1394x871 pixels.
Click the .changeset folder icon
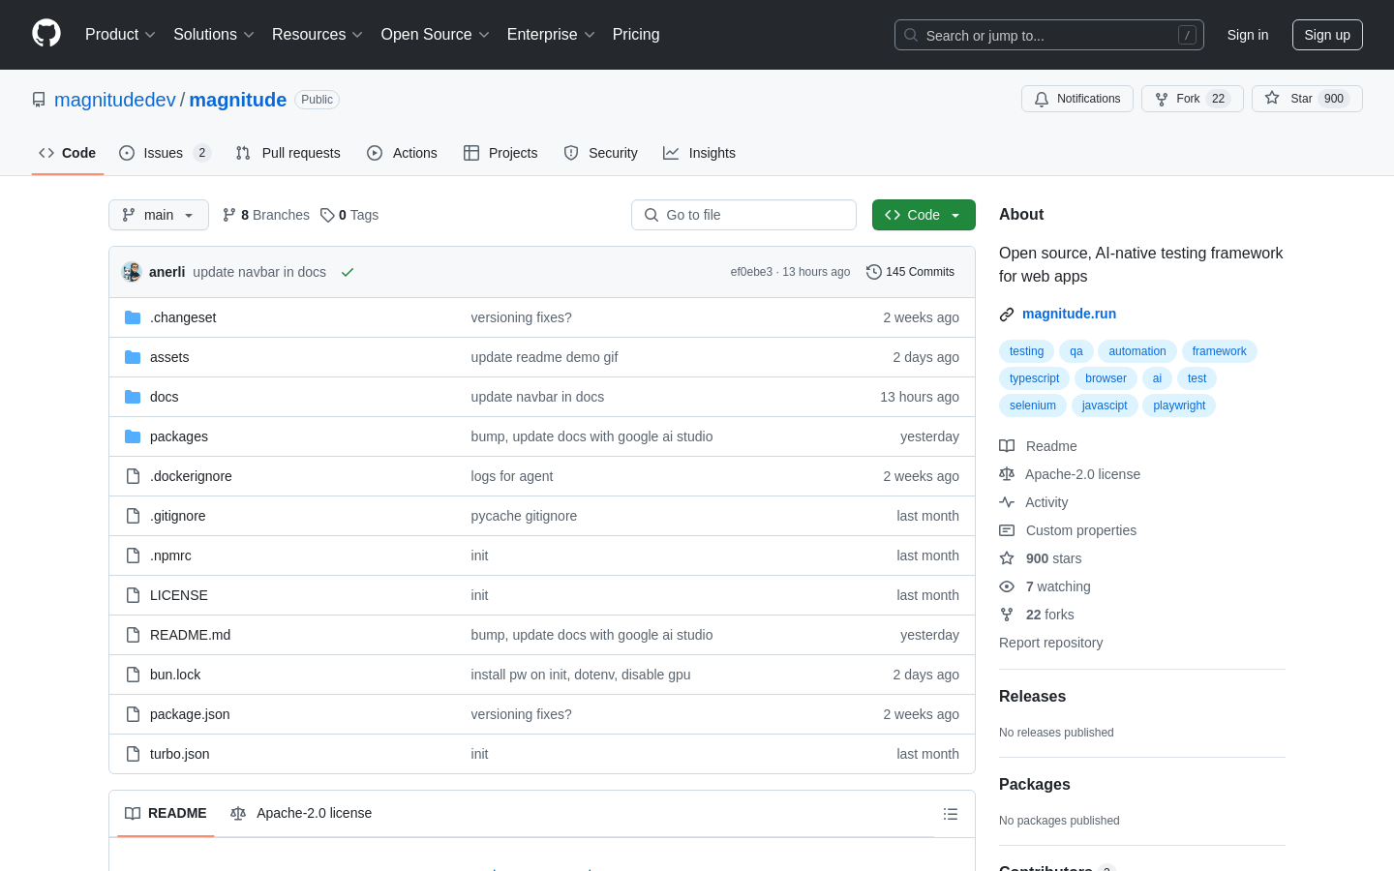click(133, 317)
